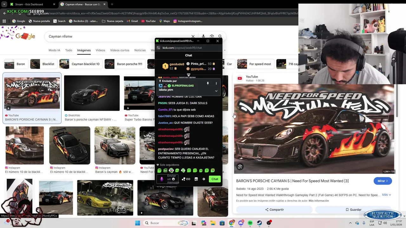Open the YouTube bookmark
Image resolution: width=406 pixels, height=228 pixels.
[x=148, y=21]
